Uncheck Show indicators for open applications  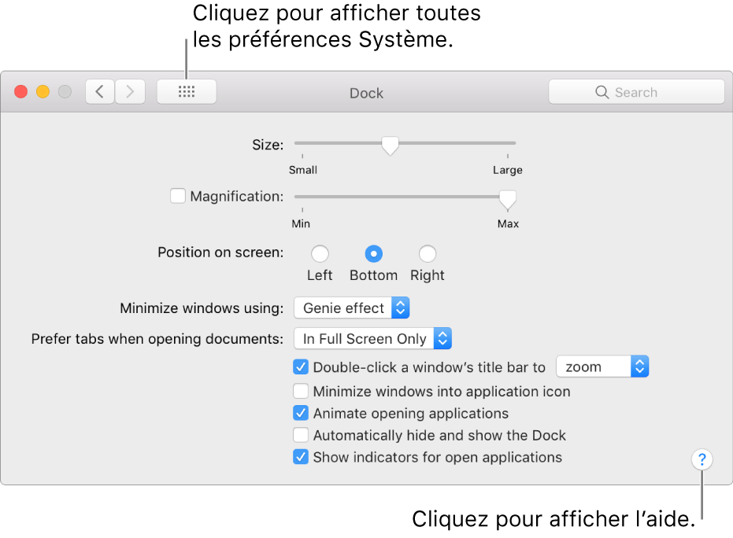[301, 457]
